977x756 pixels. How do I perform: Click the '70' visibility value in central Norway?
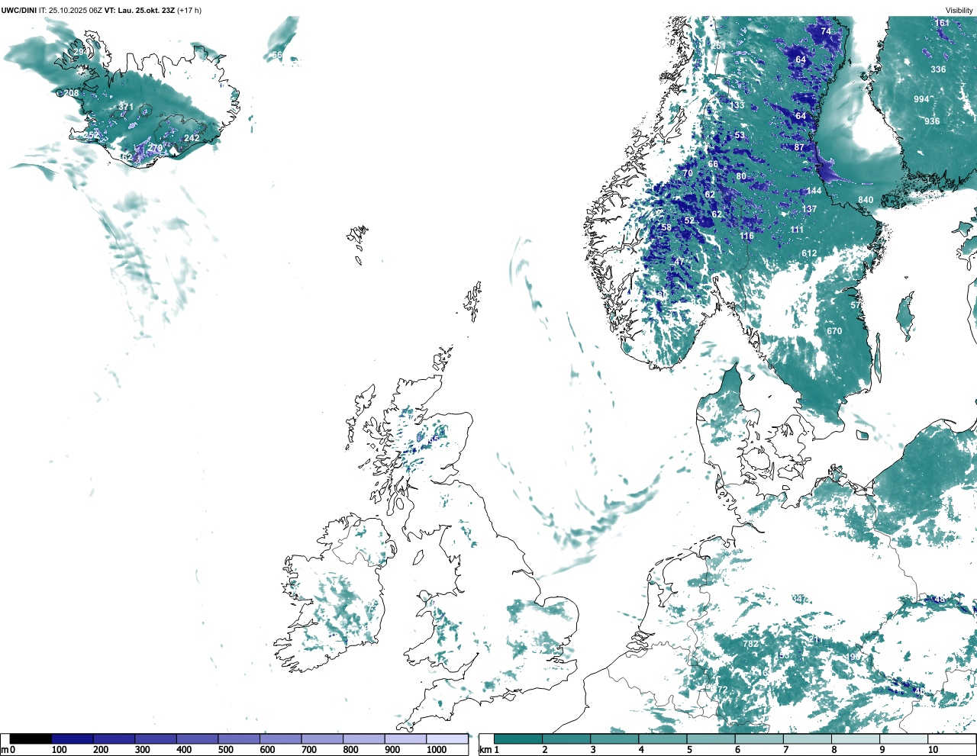tap(688, 173)
